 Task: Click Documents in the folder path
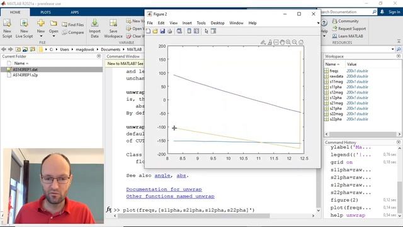pos(111,49)
